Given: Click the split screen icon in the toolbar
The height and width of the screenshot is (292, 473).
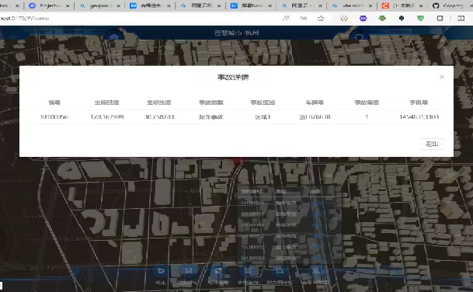Looking at the screenshot, I should (461, 19).
